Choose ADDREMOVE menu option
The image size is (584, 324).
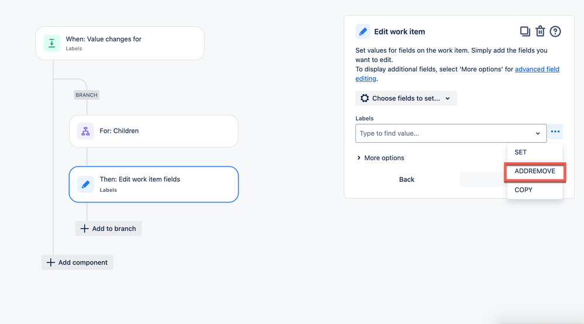coord(534,171)
